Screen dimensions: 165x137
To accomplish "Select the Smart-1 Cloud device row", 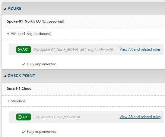I will point(83,89).
